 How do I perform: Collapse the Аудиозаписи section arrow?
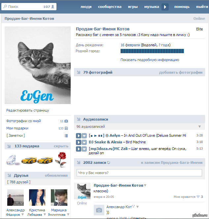pos(79,119)
